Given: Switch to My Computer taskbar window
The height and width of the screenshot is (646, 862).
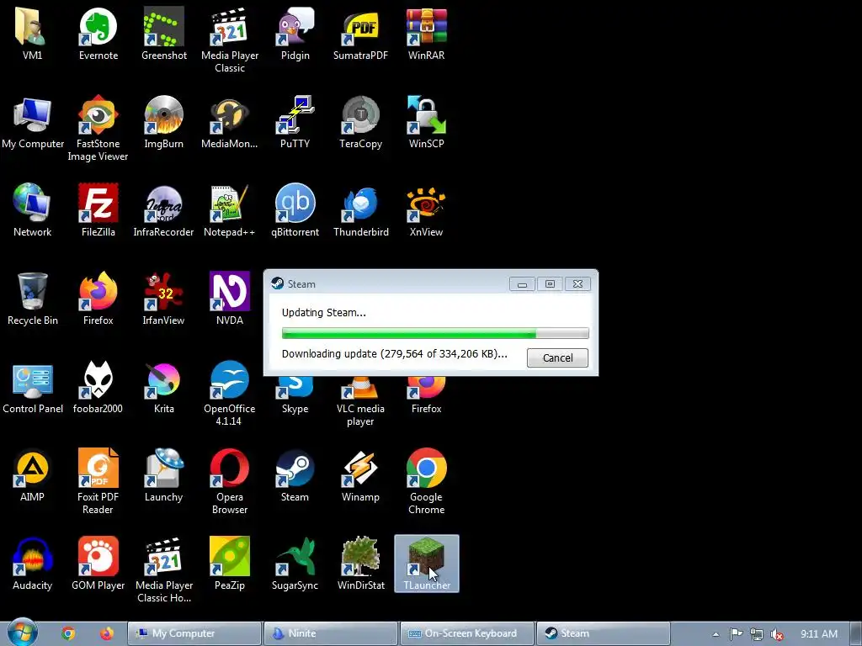Looking at the screenshot, I should point(194,633).
